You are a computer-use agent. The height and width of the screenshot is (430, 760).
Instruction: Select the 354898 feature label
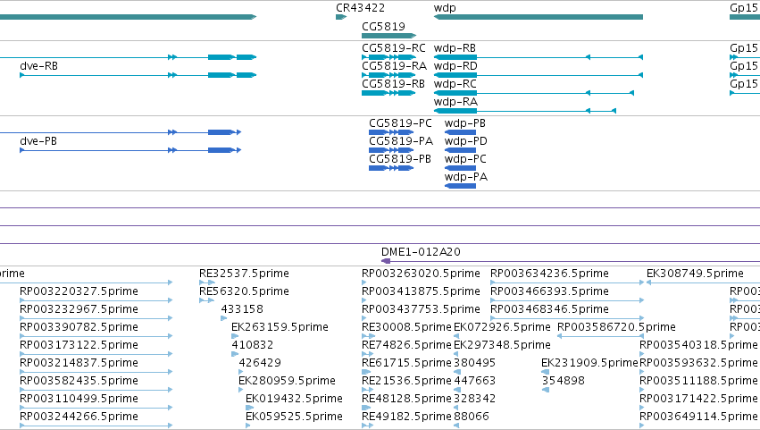(x=563, y=381)
